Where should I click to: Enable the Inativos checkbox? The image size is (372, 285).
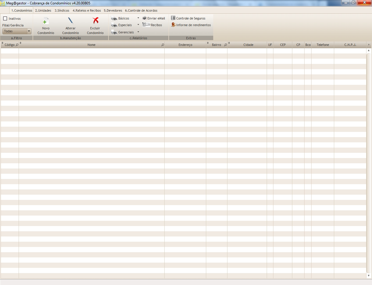(x=5, y=19)
